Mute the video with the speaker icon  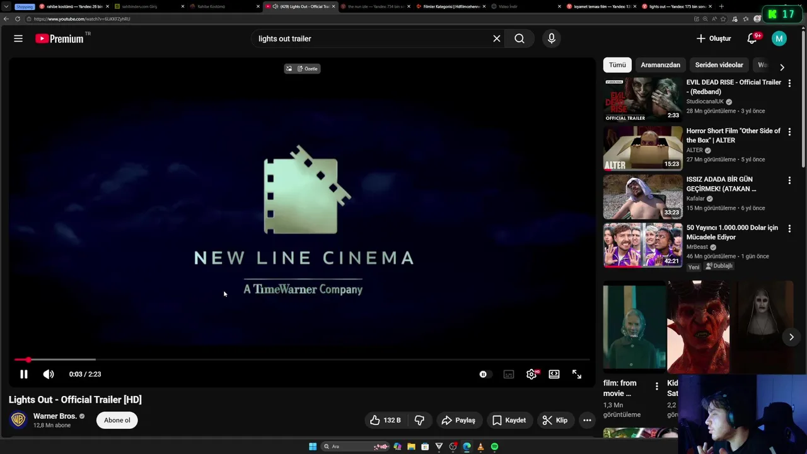[x=49, y=374]
